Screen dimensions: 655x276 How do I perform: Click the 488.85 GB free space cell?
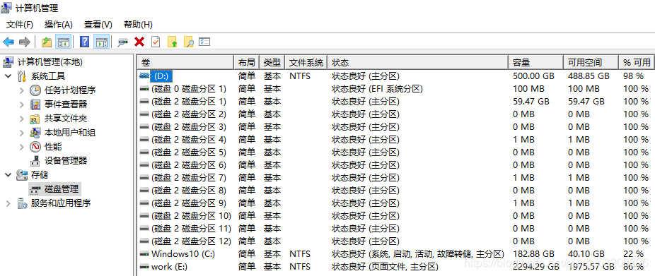coord(589,76)
